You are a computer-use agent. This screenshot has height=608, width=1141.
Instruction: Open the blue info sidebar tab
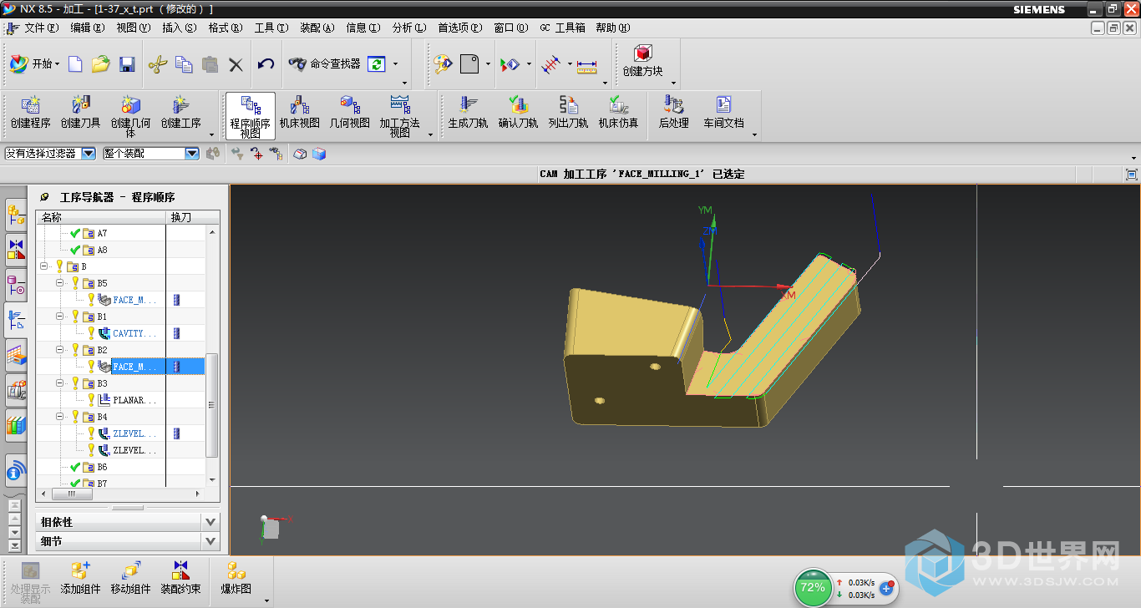pos(16,473)
